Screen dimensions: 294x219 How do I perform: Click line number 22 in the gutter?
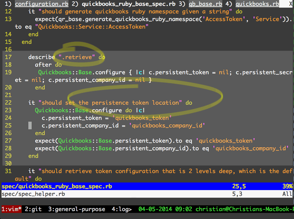(x=8, y=102)
